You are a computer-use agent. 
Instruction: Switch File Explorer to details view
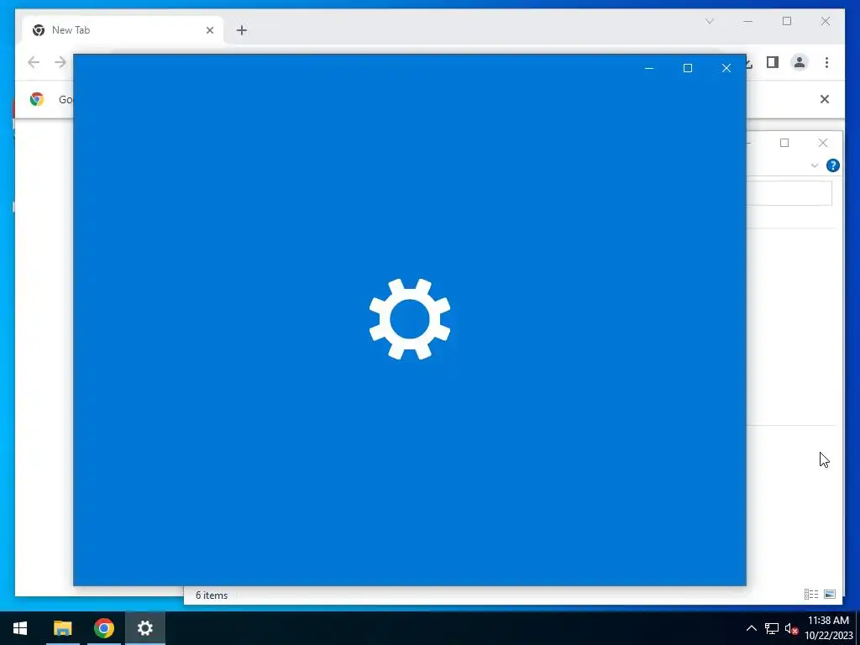[811, 594]
